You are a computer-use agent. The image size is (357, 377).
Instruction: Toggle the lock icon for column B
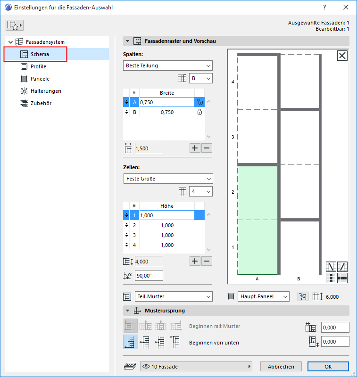(x=199, y=112)
